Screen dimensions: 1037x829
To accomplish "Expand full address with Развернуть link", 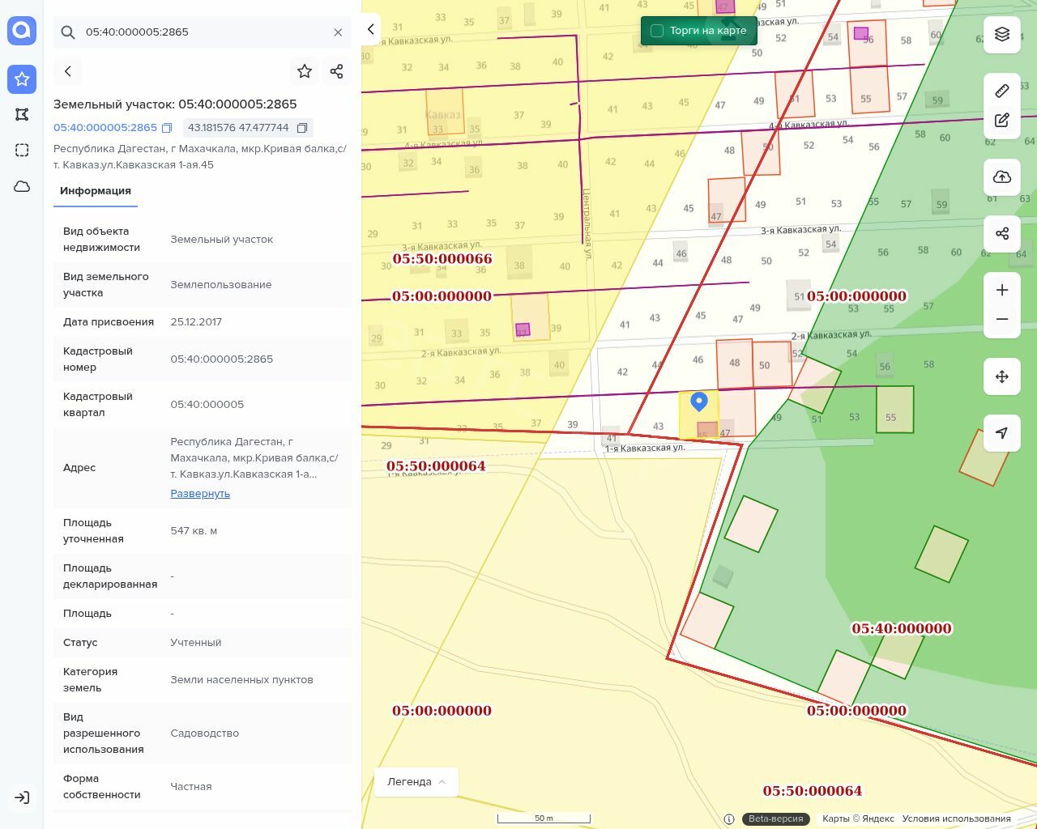I will [200, 494].
